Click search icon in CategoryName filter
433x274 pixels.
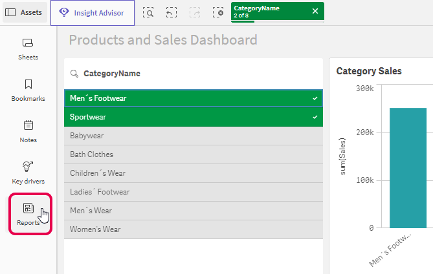(74, 74)
